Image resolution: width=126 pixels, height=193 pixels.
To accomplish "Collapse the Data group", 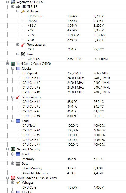I will coord(13,163).
